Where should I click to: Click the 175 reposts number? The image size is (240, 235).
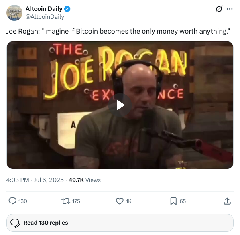(x=76, y=201)
